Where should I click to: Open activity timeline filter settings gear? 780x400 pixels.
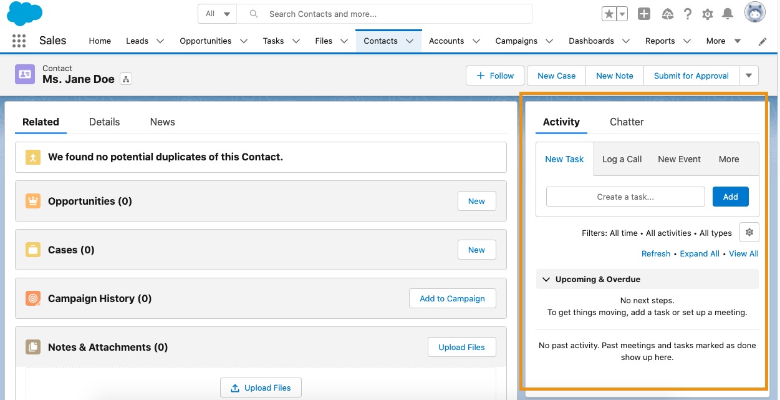[x=749, y=232]
